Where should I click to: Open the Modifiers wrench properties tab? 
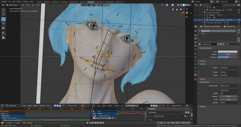click(195, 57)
